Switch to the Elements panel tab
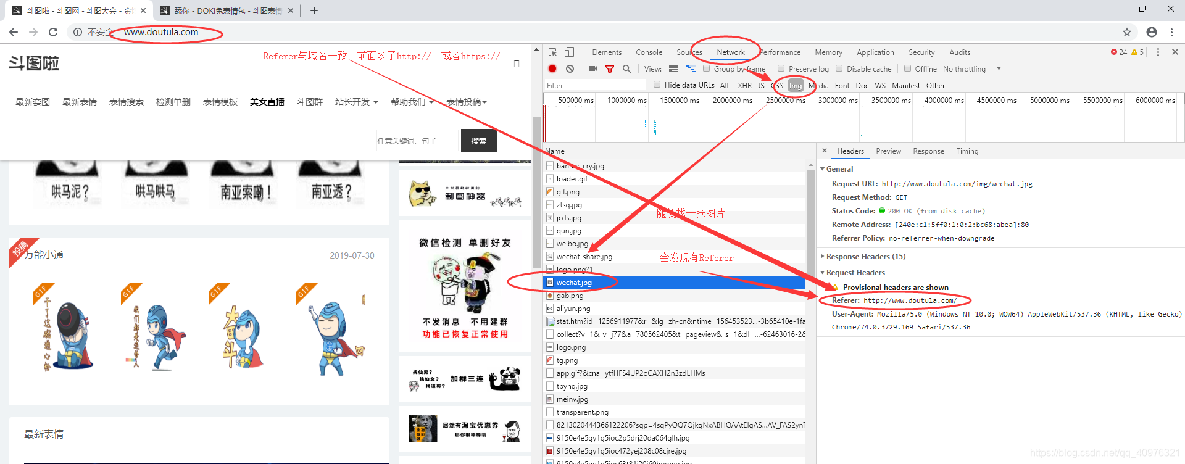The width and height of the screenshot is (1185, 464). [x=607, y=52]
